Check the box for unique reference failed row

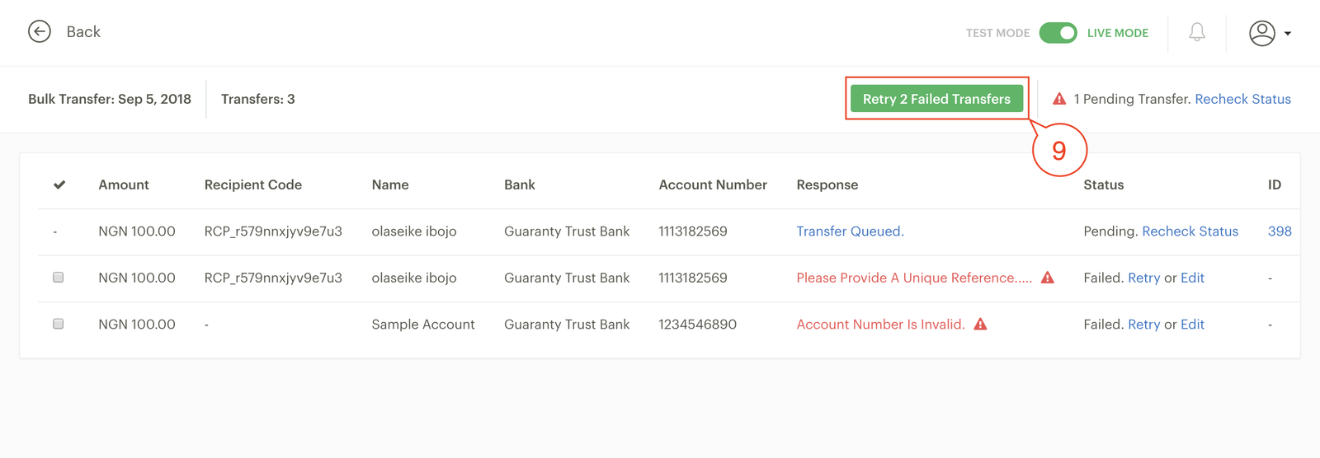[58, 278]
